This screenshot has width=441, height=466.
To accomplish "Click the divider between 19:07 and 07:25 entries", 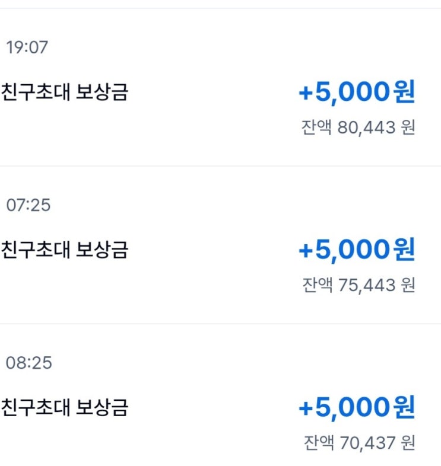I will click(x=220, y=166).
